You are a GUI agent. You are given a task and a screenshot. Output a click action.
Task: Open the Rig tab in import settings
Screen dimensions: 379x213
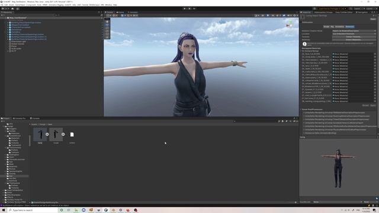point(332,27)
